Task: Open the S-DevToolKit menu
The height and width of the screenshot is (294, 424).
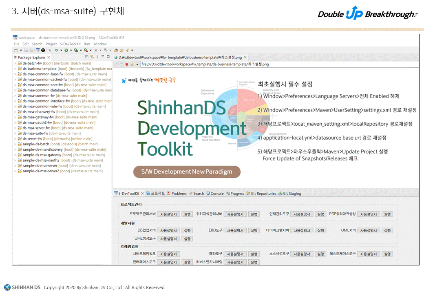Action: point(70,44)
